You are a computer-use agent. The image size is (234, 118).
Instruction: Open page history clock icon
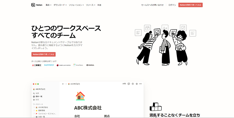[133, 84]
